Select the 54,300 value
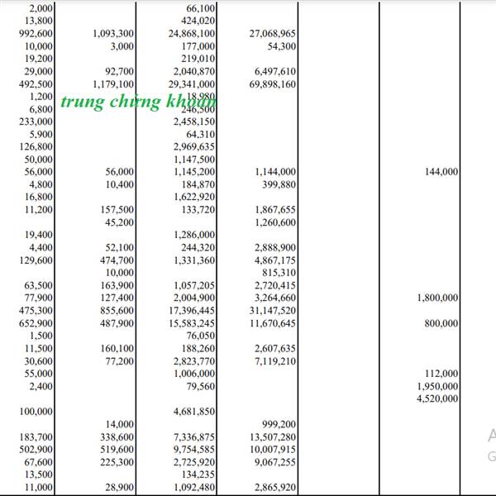496x496 pixels. pos(282,46)
